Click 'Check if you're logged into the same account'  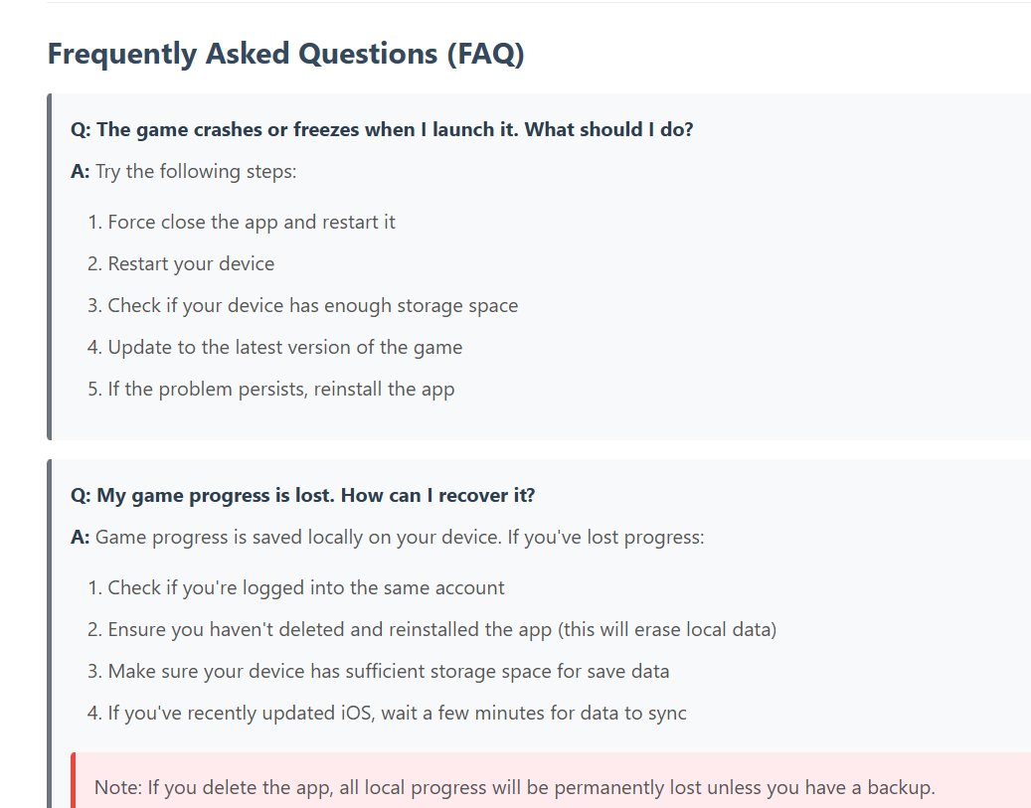306,587
